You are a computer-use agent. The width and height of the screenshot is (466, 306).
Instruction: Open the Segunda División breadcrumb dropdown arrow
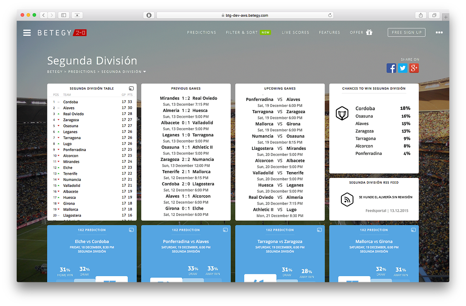(x=144, y=72)
